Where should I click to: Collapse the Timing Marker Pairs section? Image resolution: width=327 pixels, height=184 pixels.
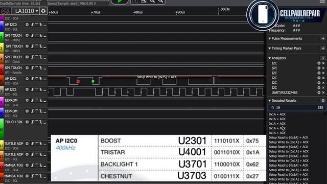tap(269, 49)
